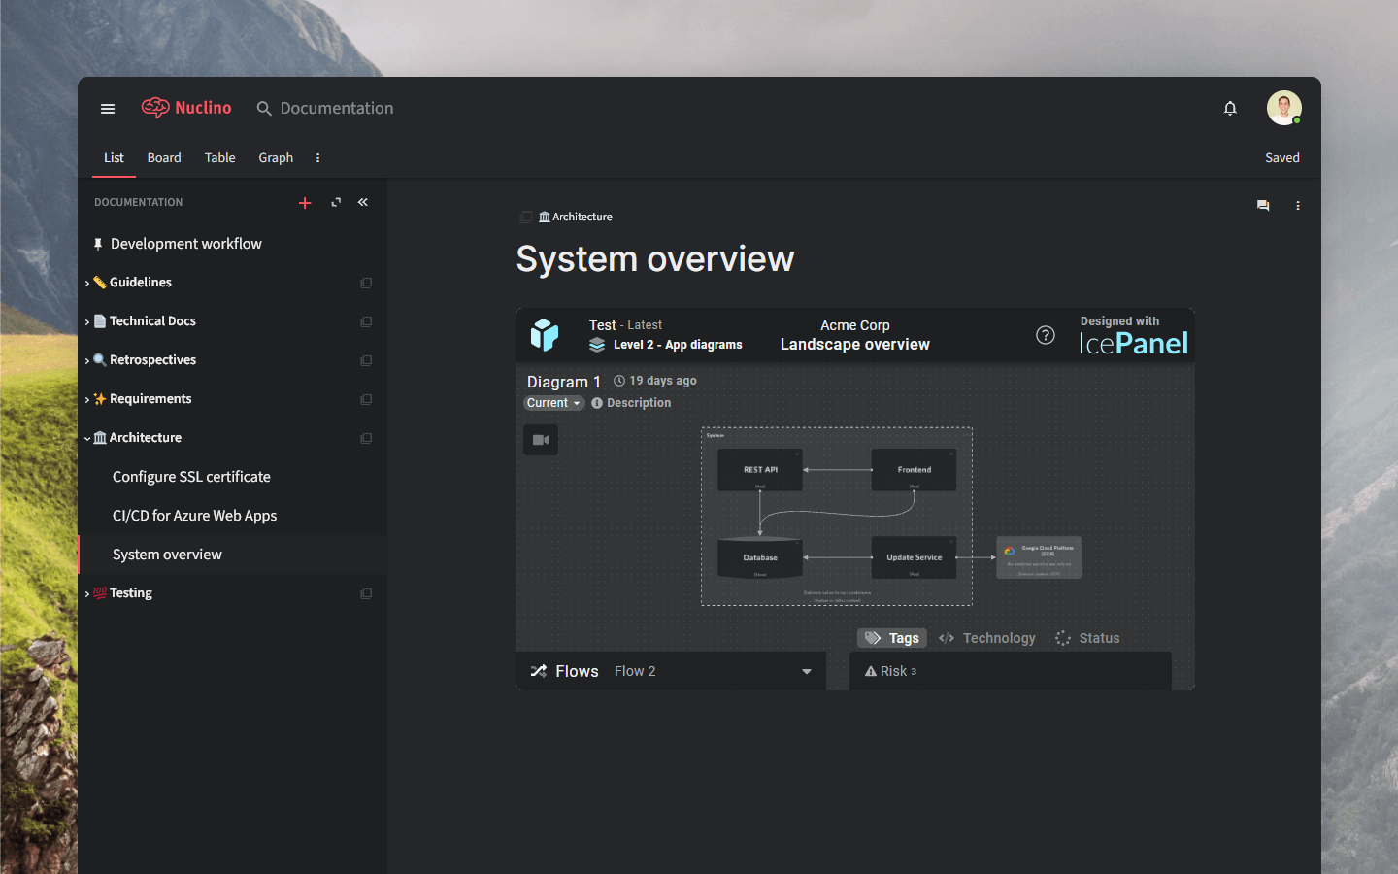
Task: Expand the Testing collection
Action: click(87, 594)
